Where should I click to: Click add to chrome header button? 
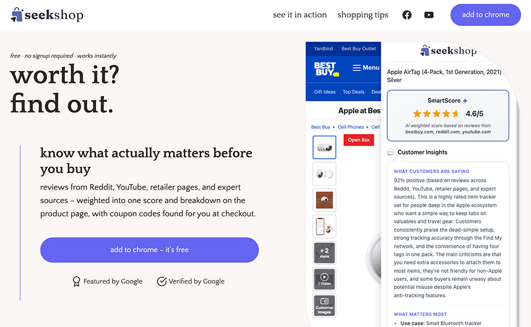[485, 15]
